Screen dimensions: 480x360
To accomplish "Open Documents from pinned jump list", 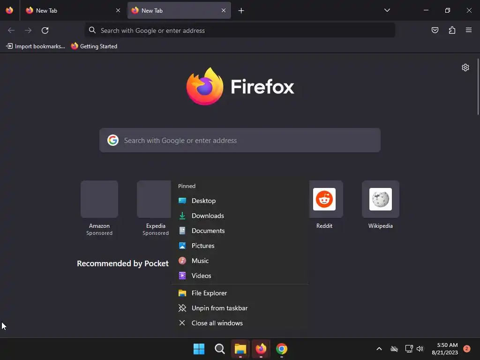I will click(x=240, y=231).
